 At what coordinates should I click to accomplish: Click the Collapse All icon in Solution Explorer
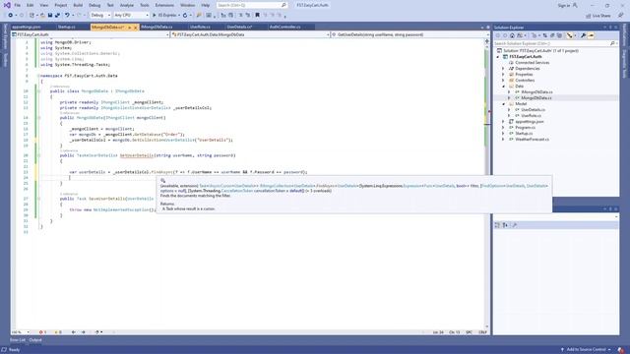tap(552, 35)
